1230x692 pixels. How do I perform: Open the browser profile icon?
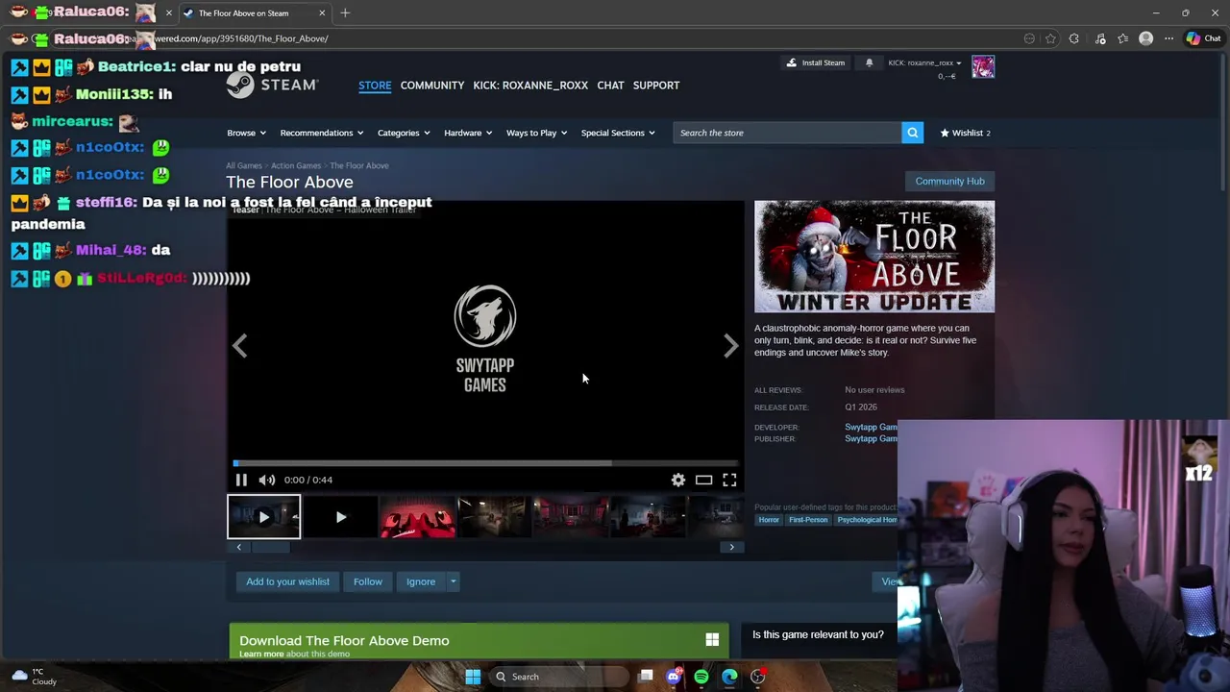[1145, 38]
